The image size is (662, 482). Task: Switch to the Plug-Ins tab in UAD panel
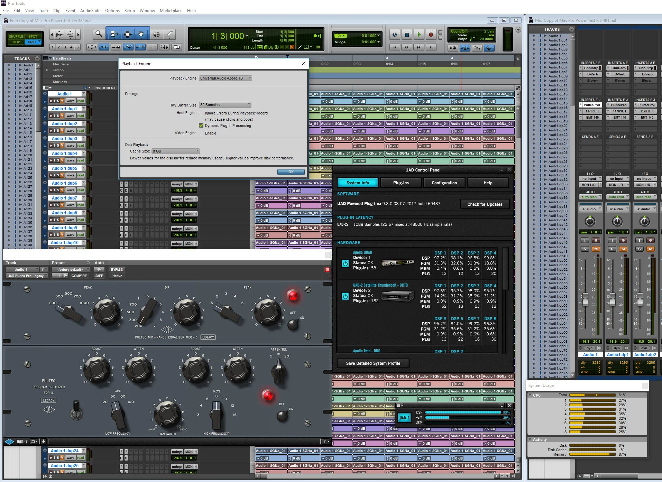401,183
